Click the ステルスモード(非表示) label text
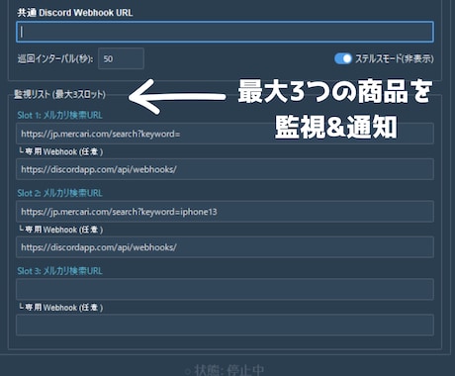 click(x=395, y=58)
